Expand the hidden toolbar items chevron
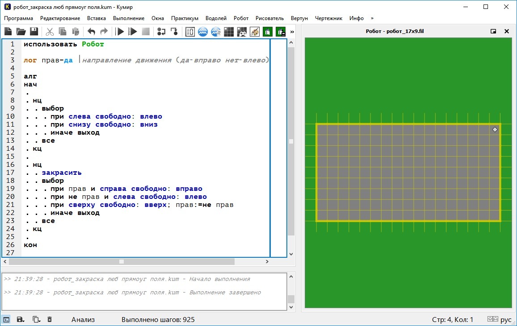 292,32
